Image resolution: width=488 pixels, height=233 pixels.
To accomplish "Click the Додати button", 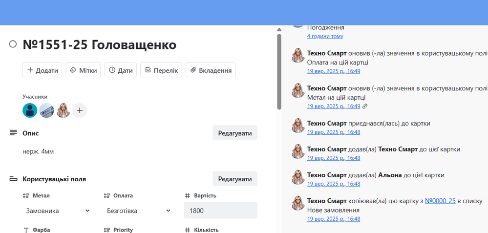I will coord(42,70).
